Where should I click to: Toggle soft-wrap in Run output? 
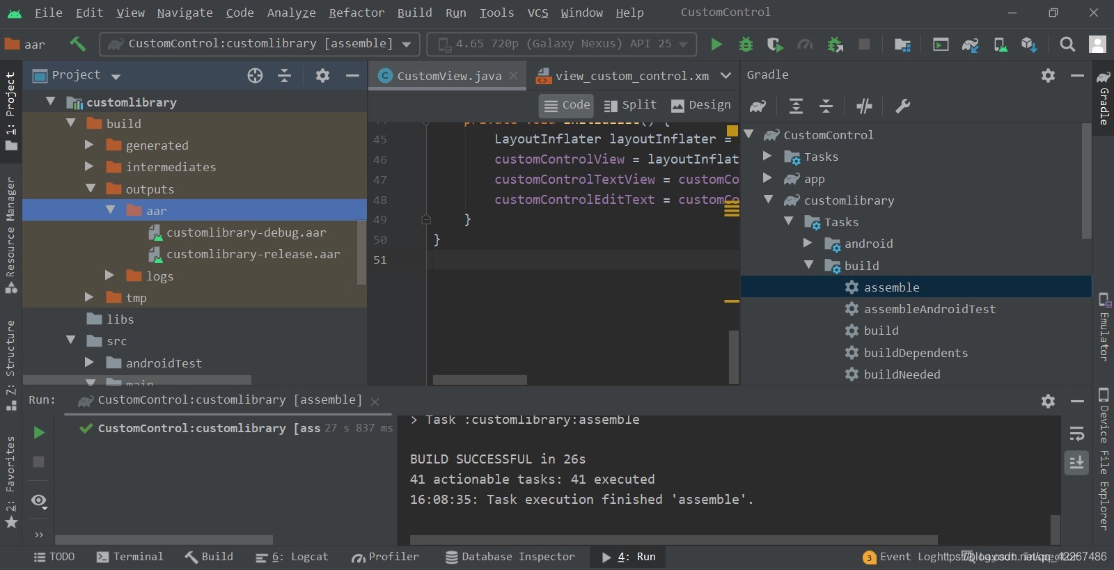pyautogui.click(x=1076, y=434)
